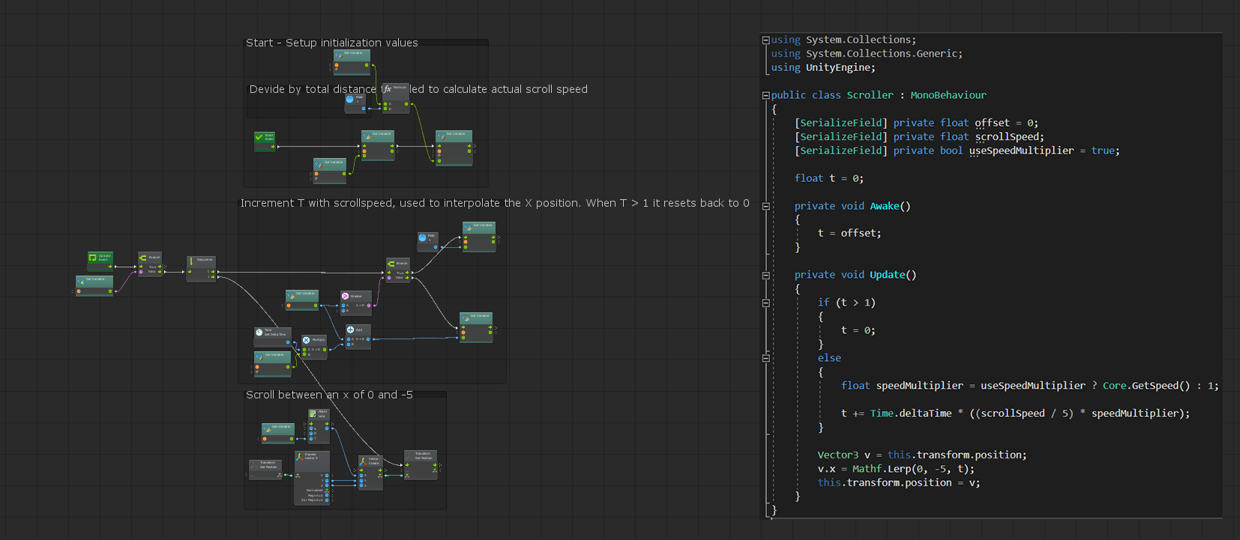Image resolution: width=1240 pixels, height=540 pixels.
Task: Select the Get Variable node below Update Event
Action: point(94,285)
